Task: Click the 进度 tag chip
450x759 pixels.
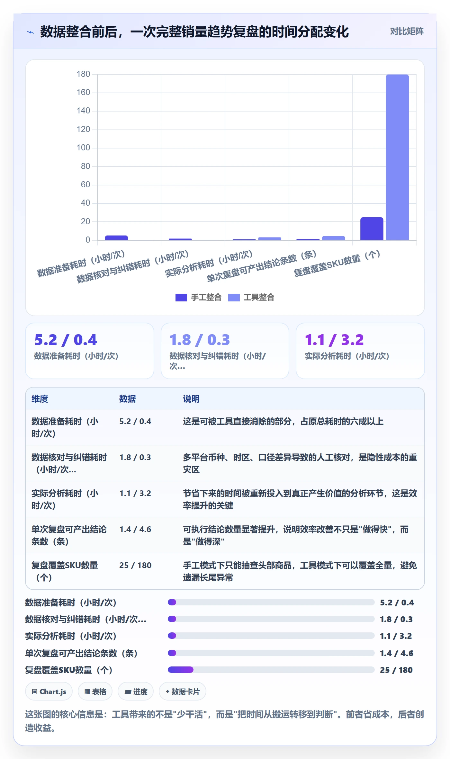Action: [x=136, y=691]
